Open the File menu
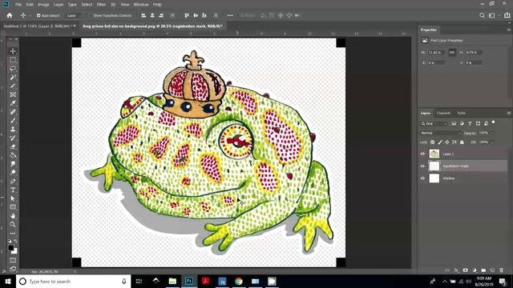Viewport: 513px width, 288px height. (x=18, y=5)
